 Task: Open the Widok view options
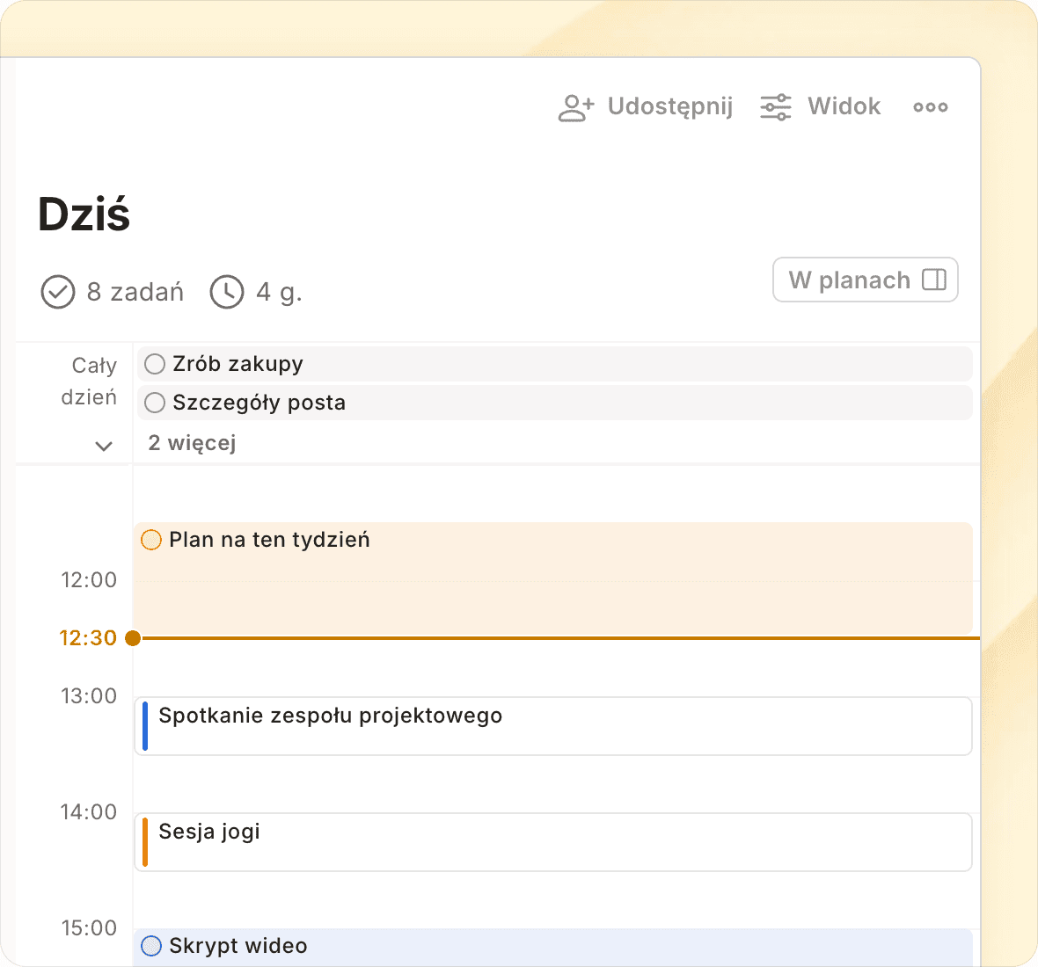point(844,107)
